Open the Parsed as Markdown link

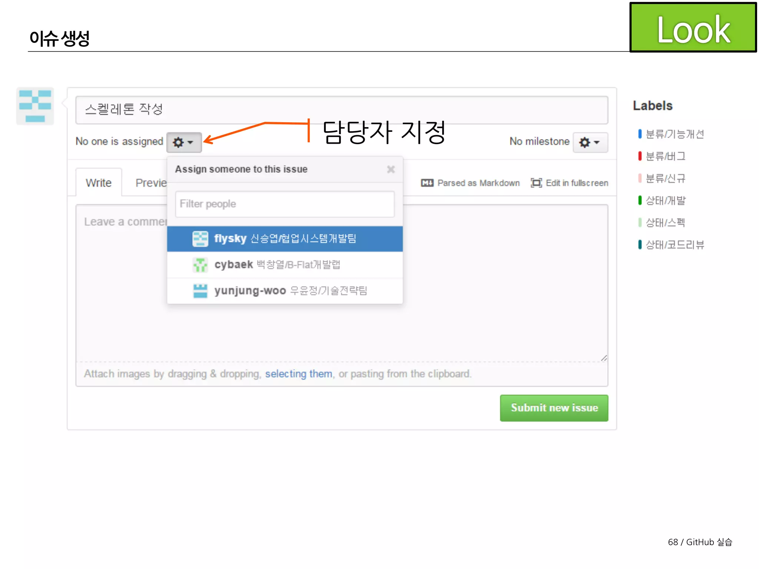click(x=478, y=183)
